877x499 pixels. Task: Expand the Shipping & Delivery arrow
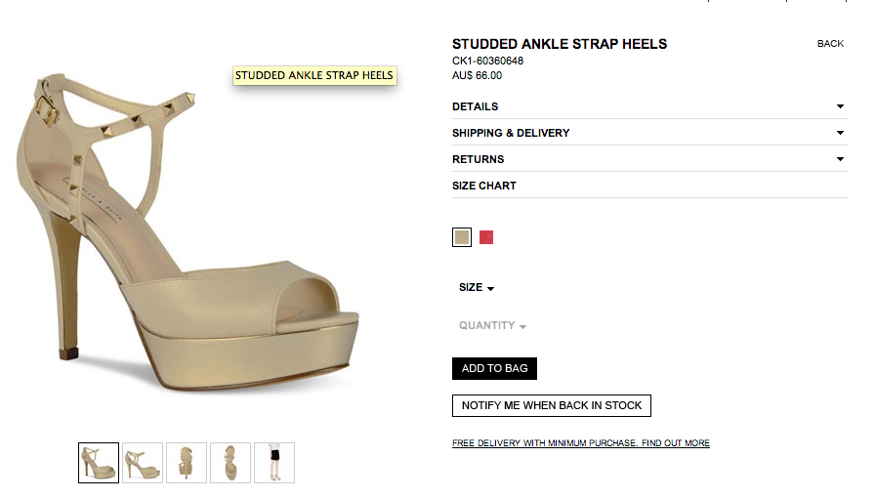[840, 133]
